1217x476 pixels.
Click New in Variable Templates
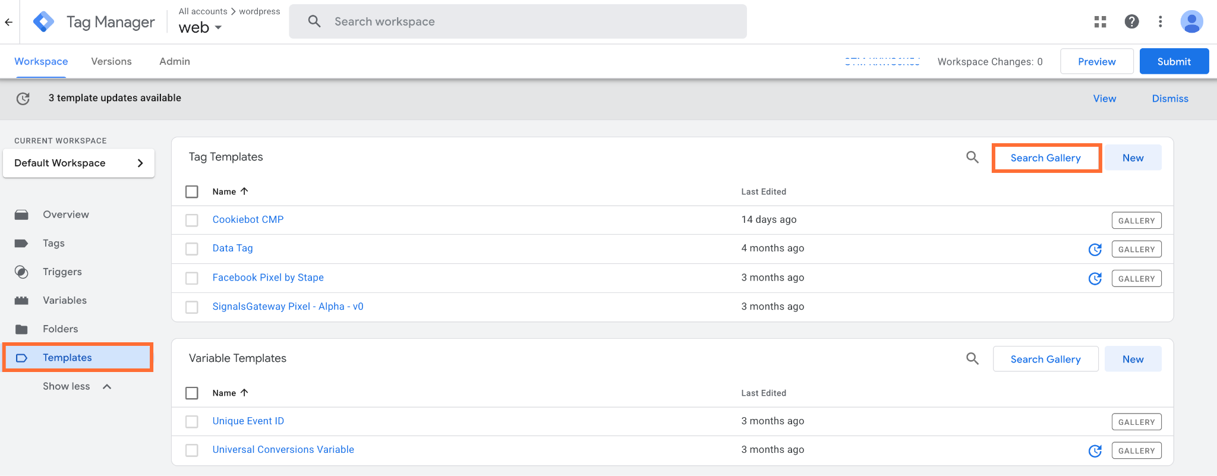coord(1133,359)
